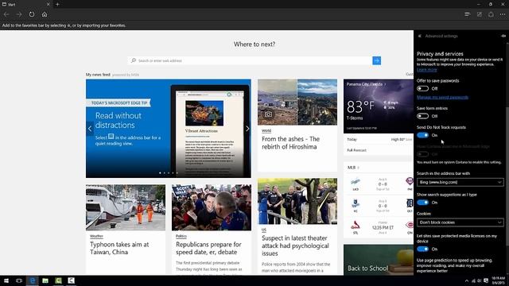Open the More actions ellipsis menu
Viewport: 509px width, 286px height.
pyautogui.click(x=503, y=14)
